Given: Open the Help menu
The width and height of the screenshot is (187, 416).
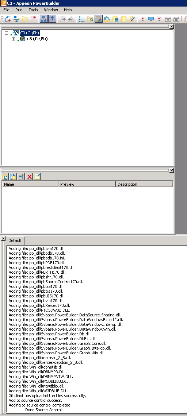Looking at the screenshot, I should (68, 10).
